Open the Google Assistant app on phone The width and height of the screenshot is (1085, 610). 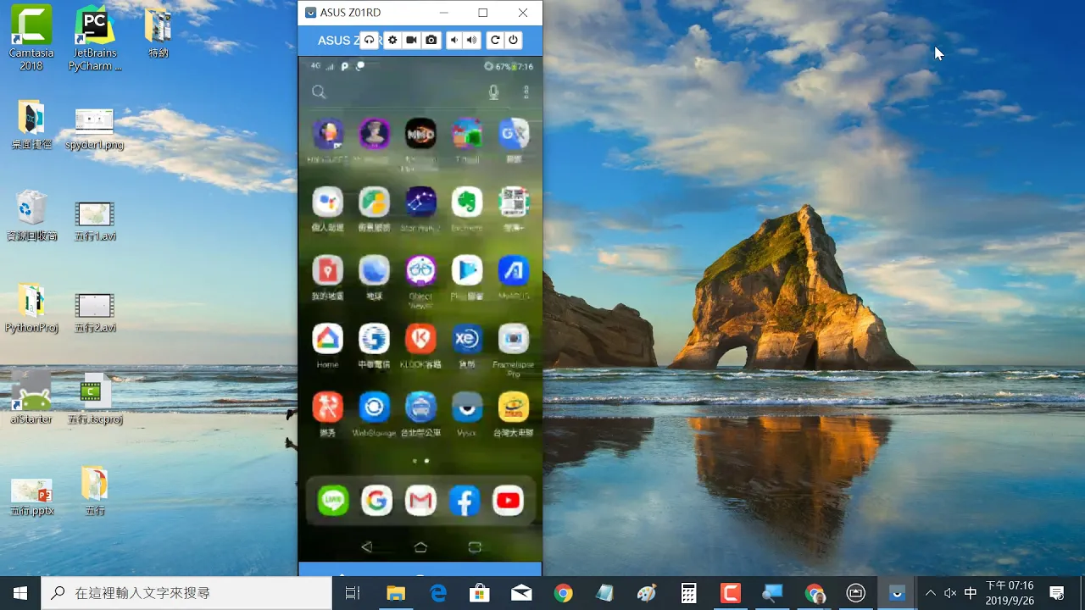[x=328, y=202]
